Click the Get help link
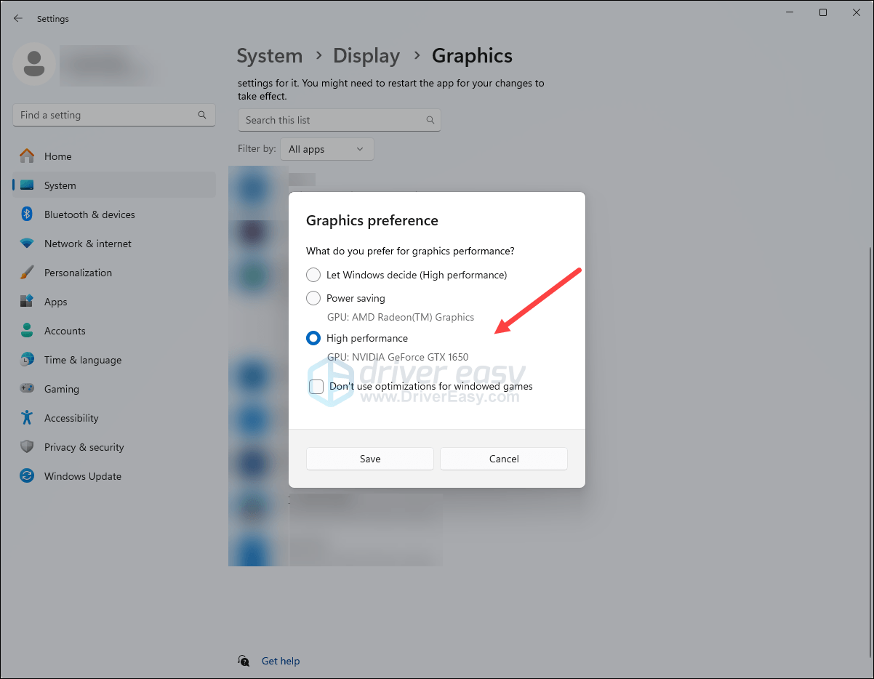 (281, 661)
